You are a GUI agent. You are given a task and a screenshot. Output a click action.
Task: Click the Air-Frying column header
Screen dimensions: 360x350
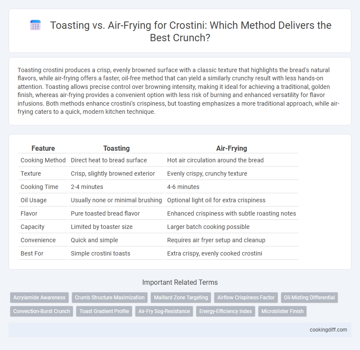point(231,149)
